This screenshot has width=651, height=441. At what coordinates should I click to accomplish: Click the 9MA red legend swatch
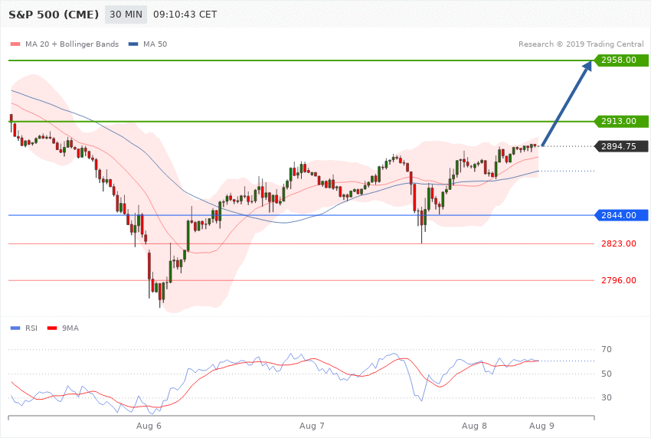(x=52, y=328)
